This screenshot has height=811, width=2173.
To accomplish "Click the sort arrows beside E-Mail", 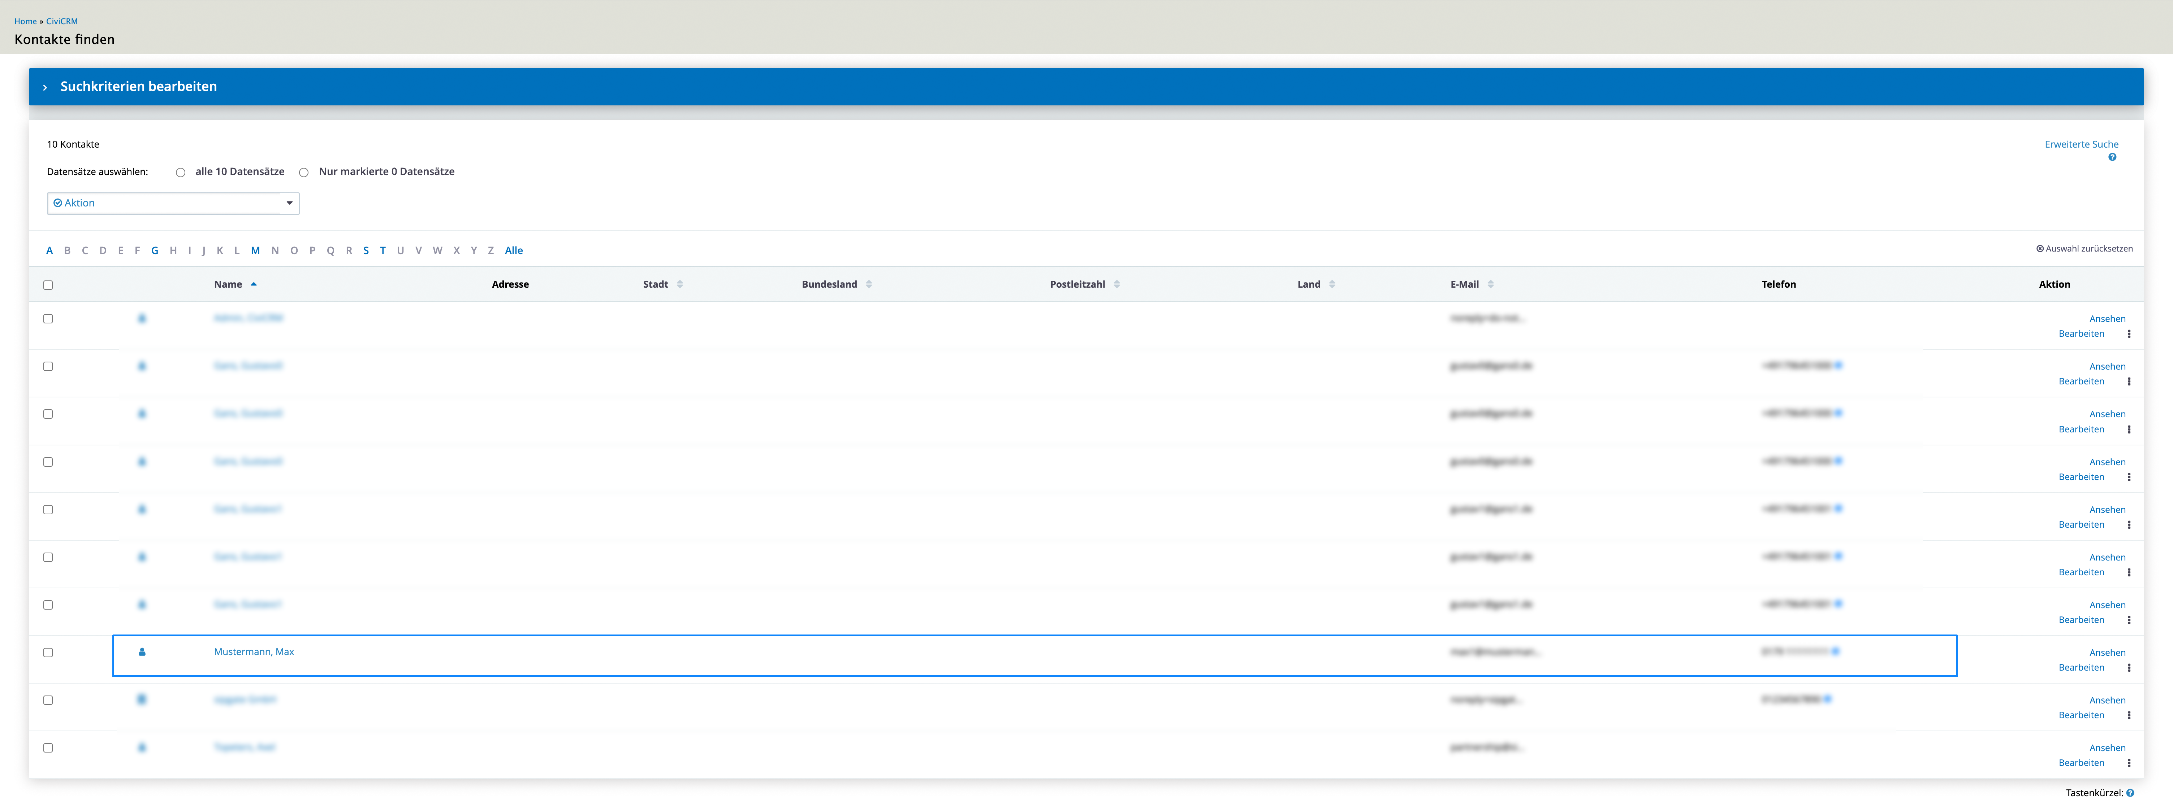I will (x=1491, y=284).
